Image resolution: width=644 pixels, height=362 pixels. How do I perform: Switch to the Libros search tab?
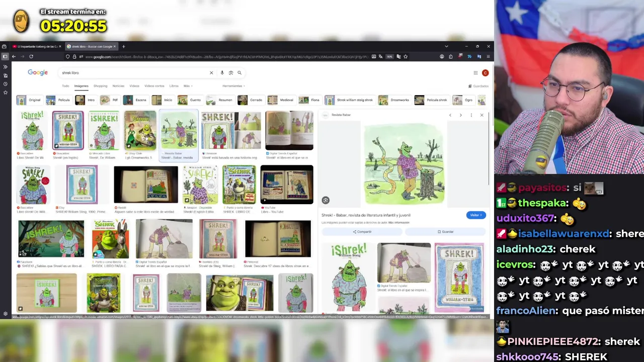(174, 86)
